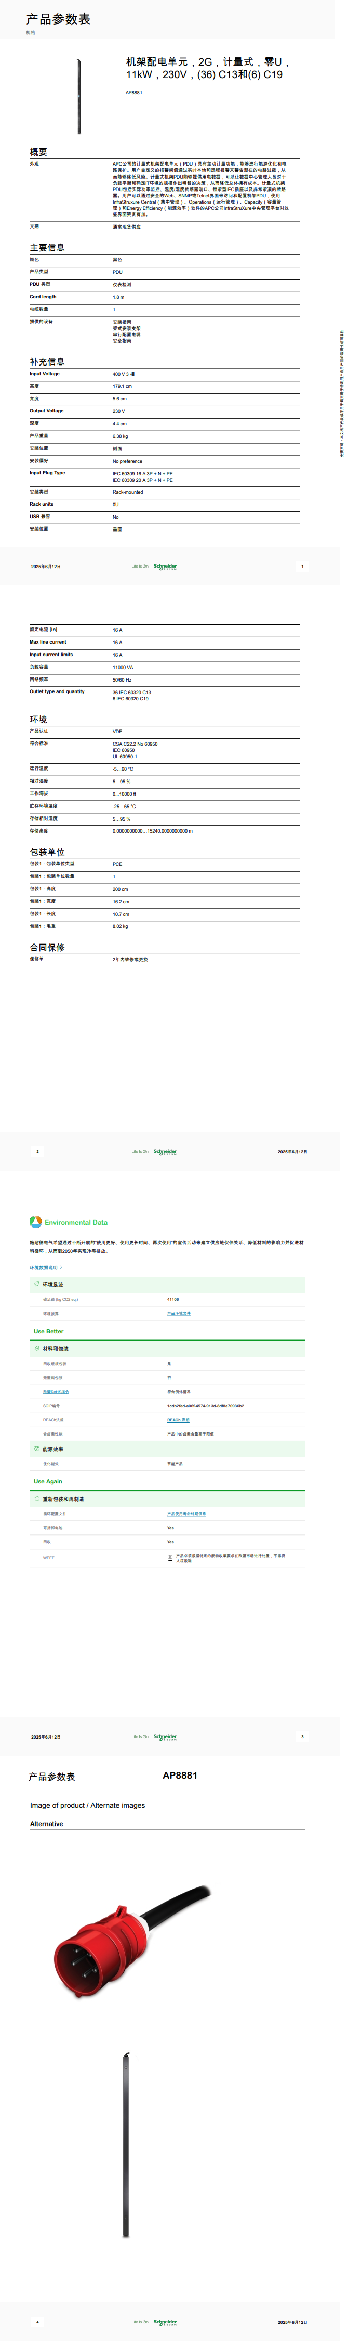Click the 能源效率 section icon
This screenshot has width=348, height=2341.
tap(36, 1450)
